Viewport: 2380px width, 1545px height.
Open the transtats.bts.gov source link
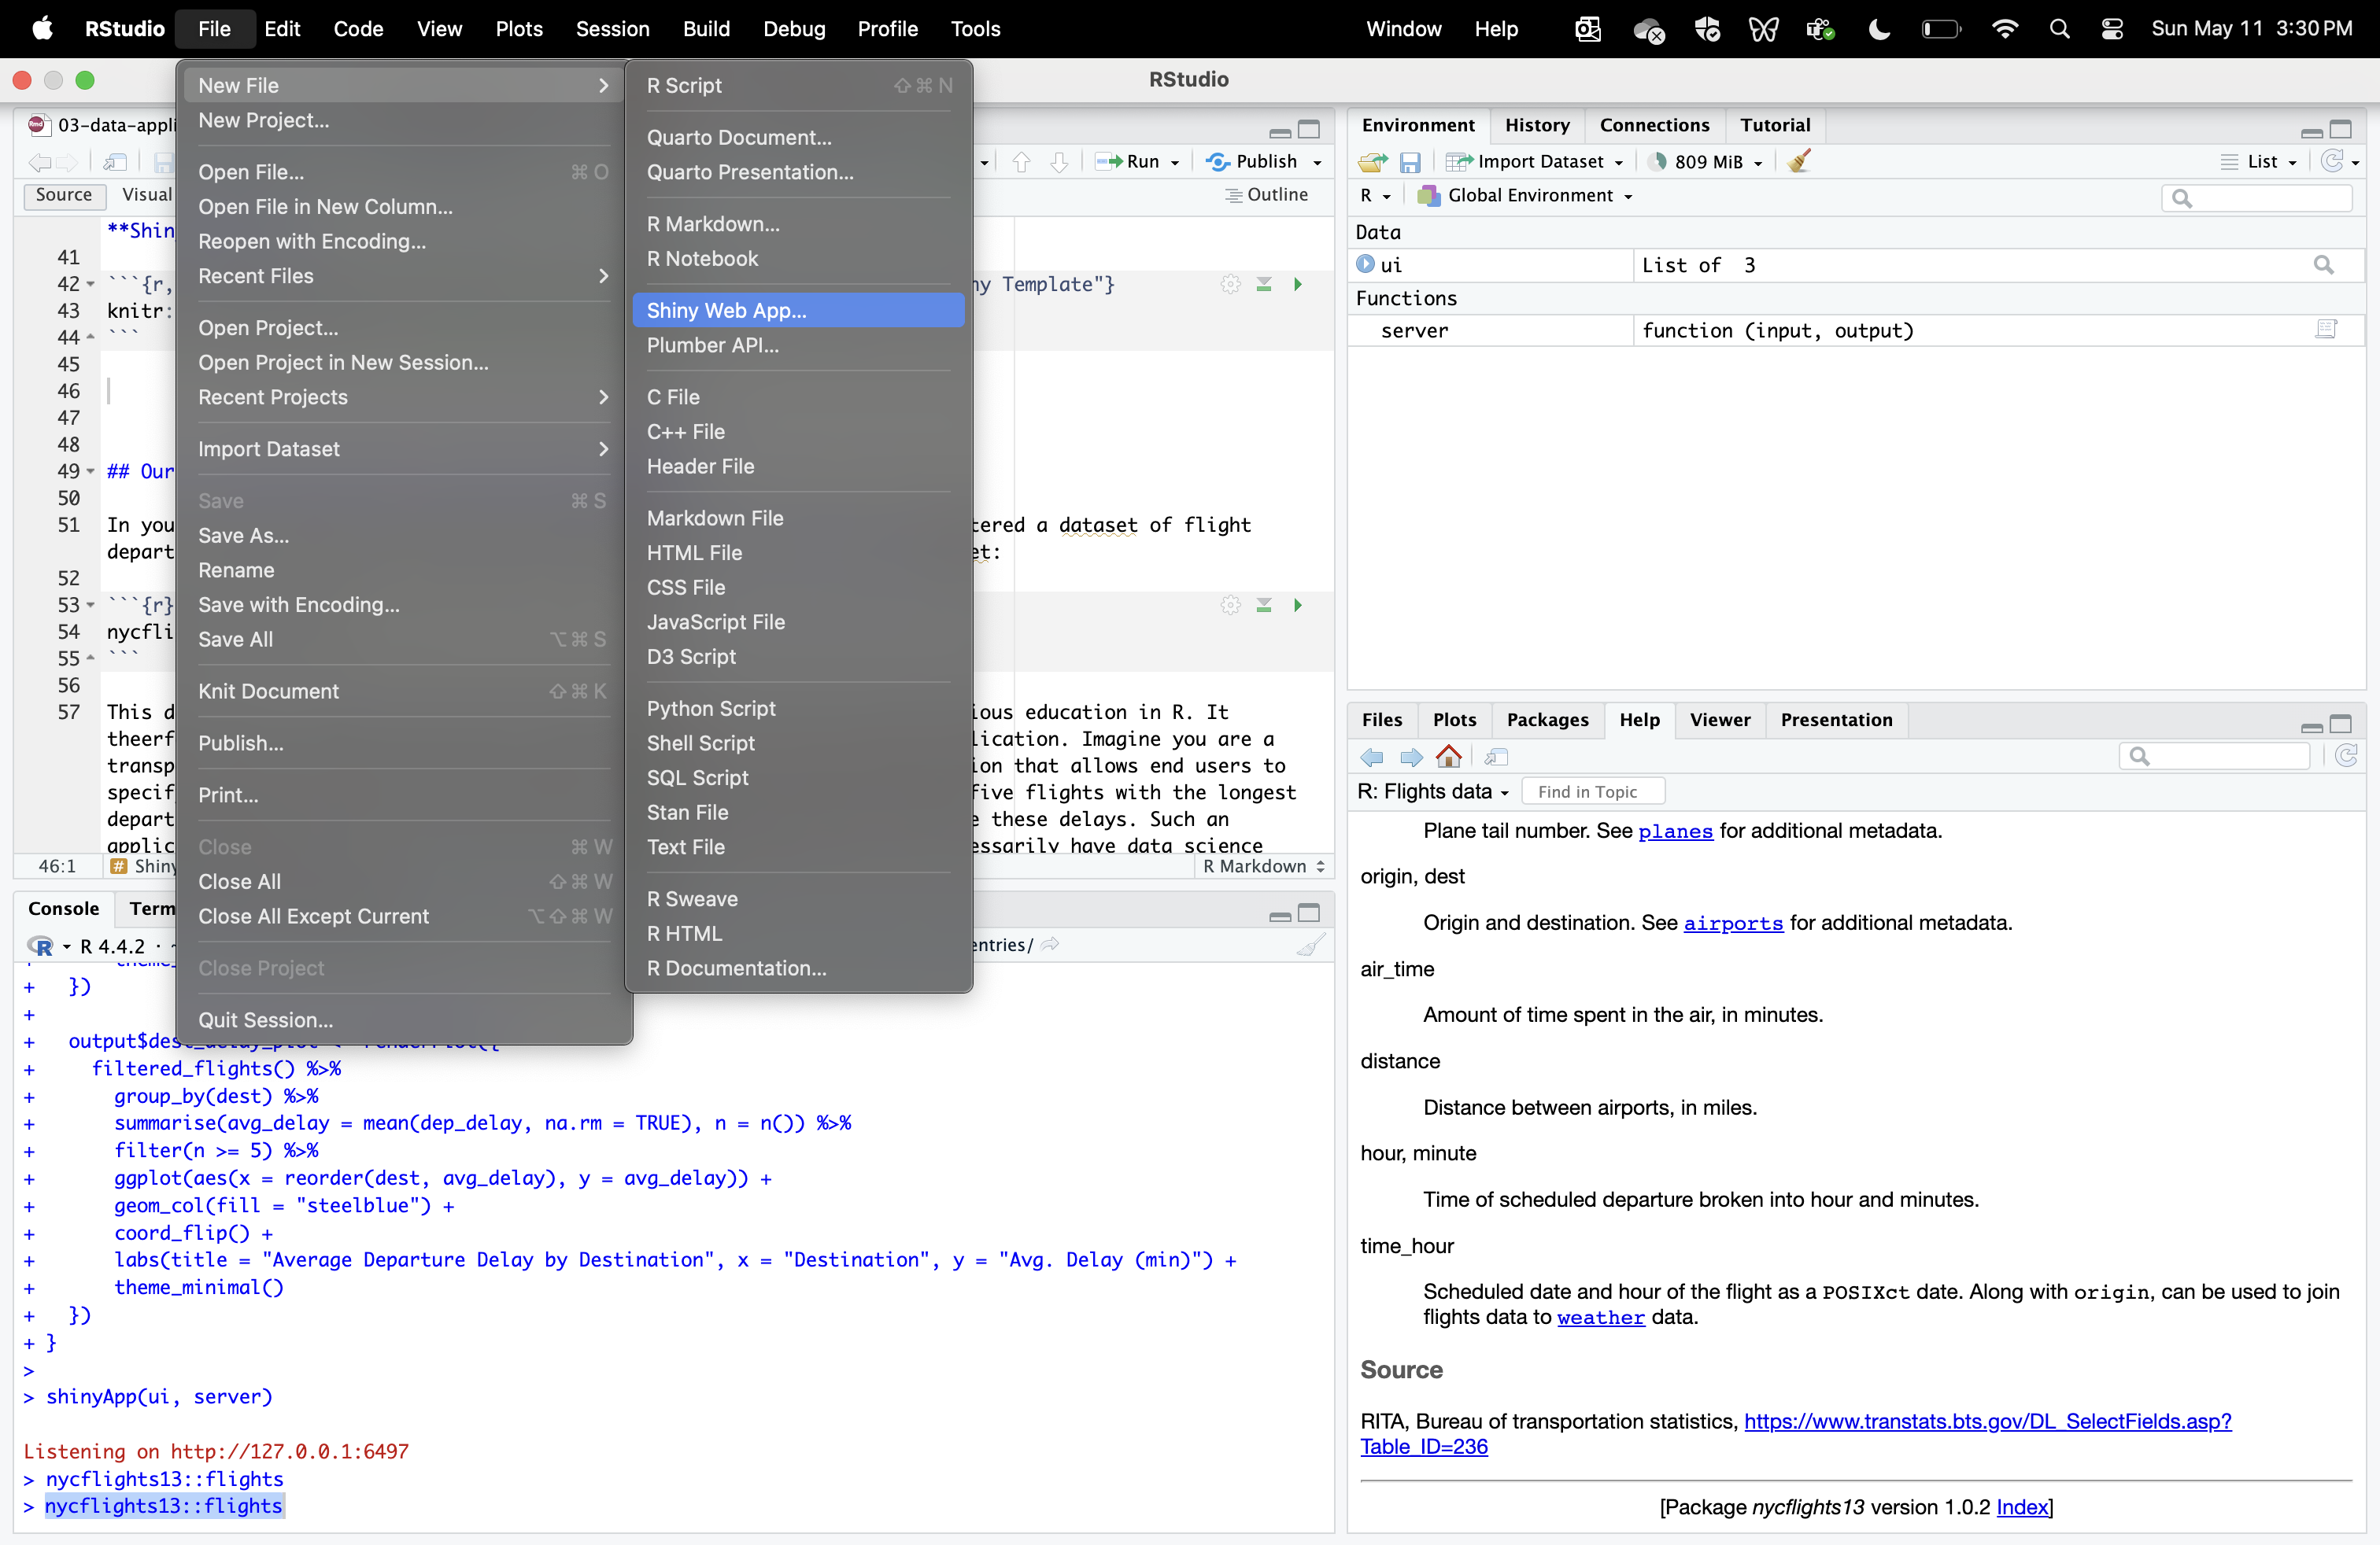[1795, 1434]
